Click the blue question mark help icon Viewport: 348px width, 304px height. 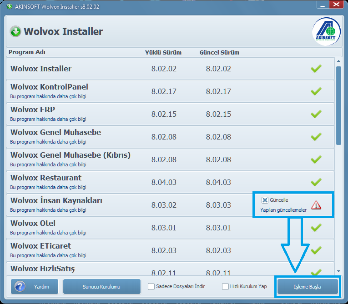pyautogui.click(x=20, y=286)
